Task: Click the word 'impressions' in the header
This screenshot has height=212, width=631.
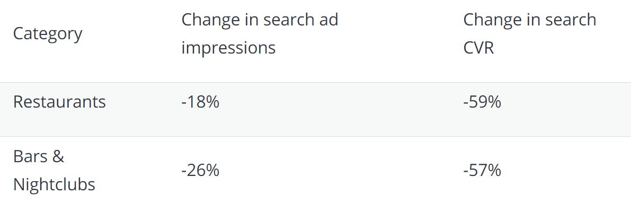Action: pos(228,48)
